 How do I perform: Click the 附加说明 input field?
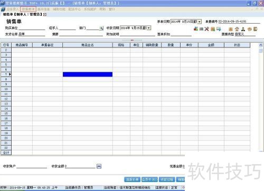pyautogui.click(x=137, y=34)
